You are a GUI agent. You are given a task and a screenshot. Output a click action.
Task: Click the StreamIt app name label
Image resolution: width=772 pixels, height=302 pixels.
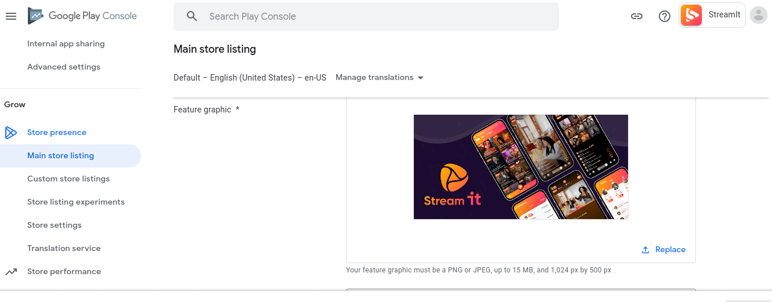pos(724,15)
